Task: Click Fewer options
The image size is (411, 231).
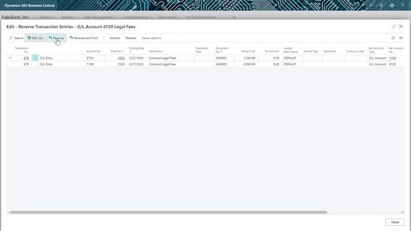Action: point(152,38)
